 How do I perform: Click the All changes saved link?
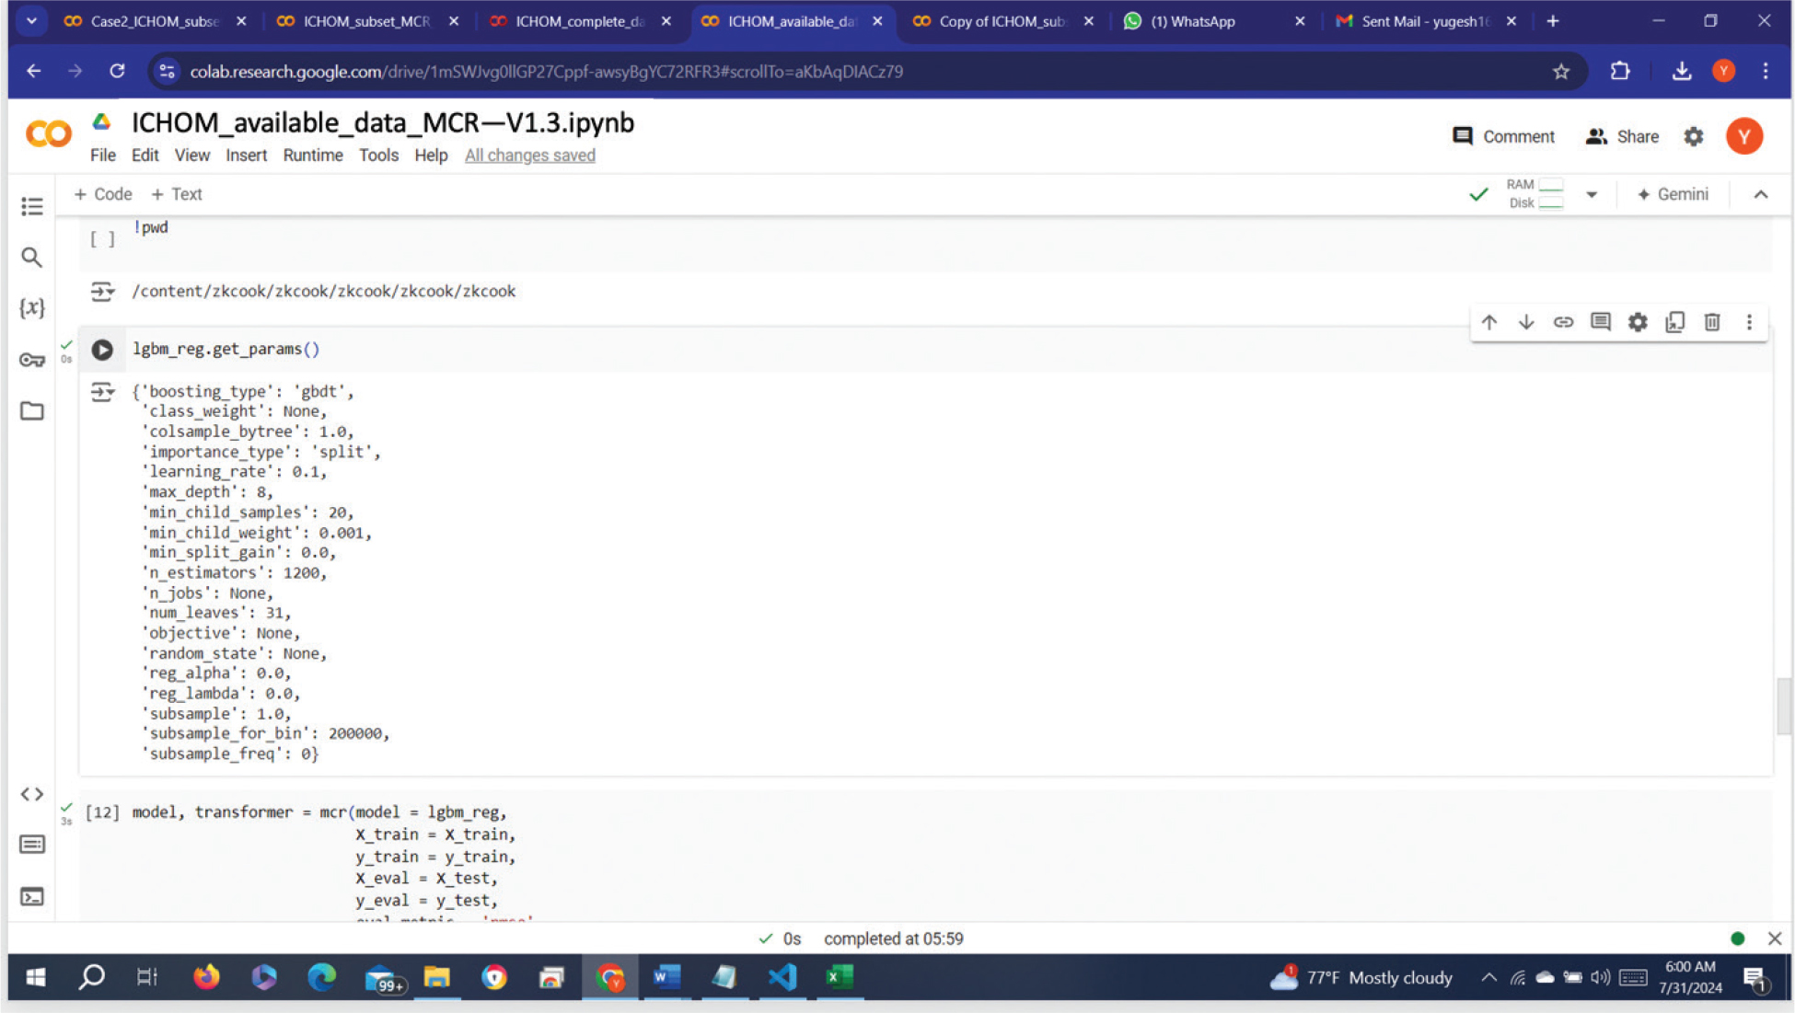(529, 155)
